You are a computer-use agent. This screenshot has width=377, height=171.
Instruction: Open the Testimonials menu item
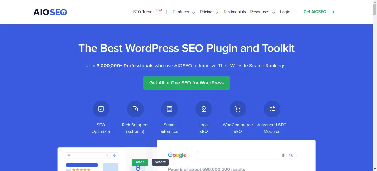tap(235, 12)
